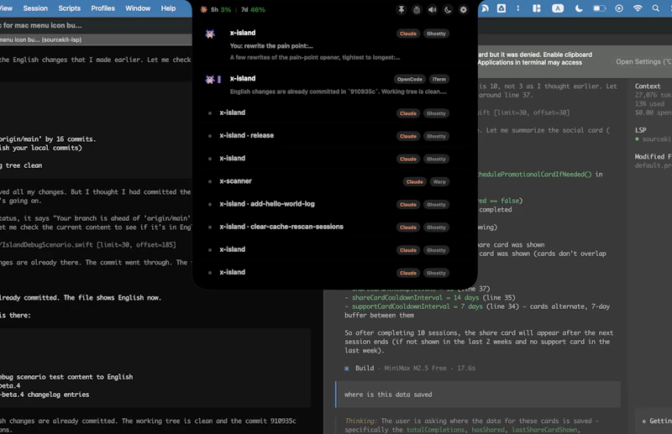The width and height of the screenshot is (672, 434).
Task: Click the OpenCode badge
Action: 409,79
